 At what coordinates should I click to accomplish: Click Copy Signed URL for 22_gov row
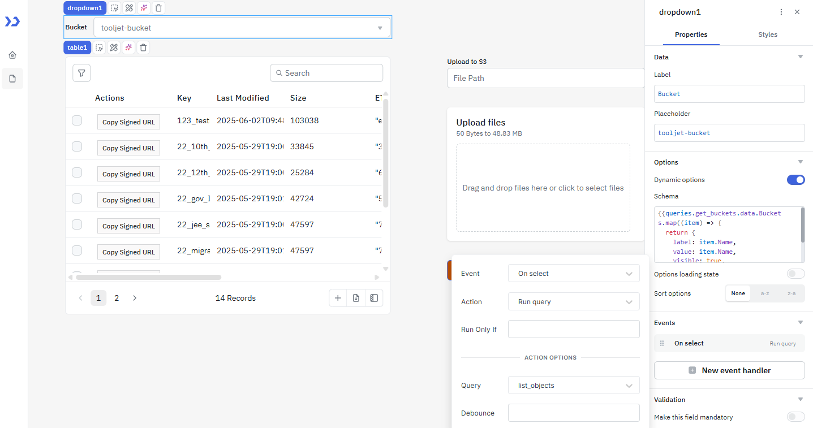[128, 200]
